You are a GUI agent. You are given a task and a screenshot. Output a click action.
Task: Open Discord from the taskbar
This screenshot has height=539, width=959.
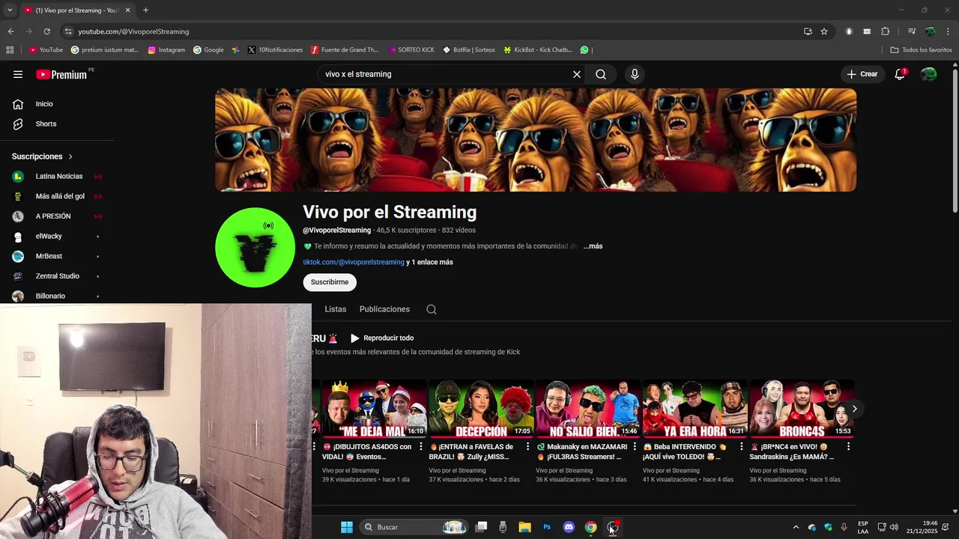click(569, 527)
